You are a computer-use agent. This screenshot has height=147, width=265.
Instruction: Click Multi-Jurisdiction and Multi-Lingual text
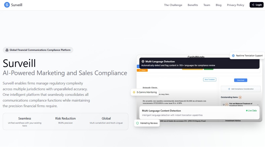pos(106,123)
